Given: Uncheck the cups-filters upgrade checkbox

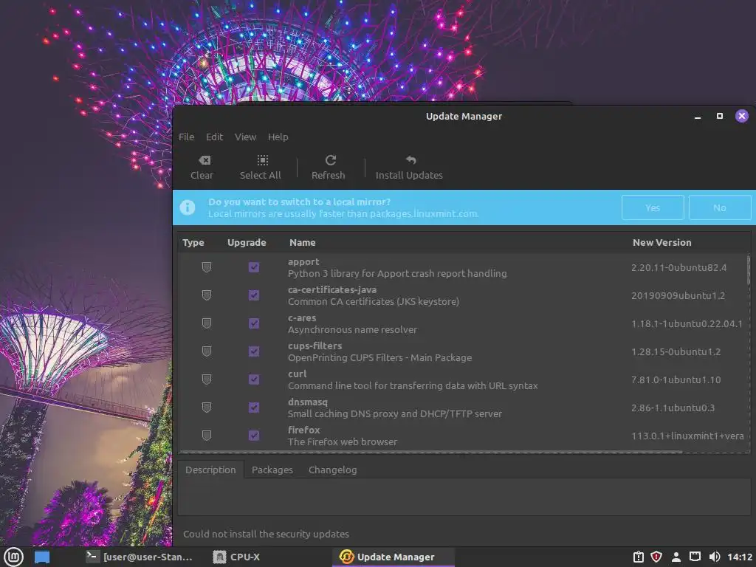Looking at the screenshot, I should click(x=254, y=351).
